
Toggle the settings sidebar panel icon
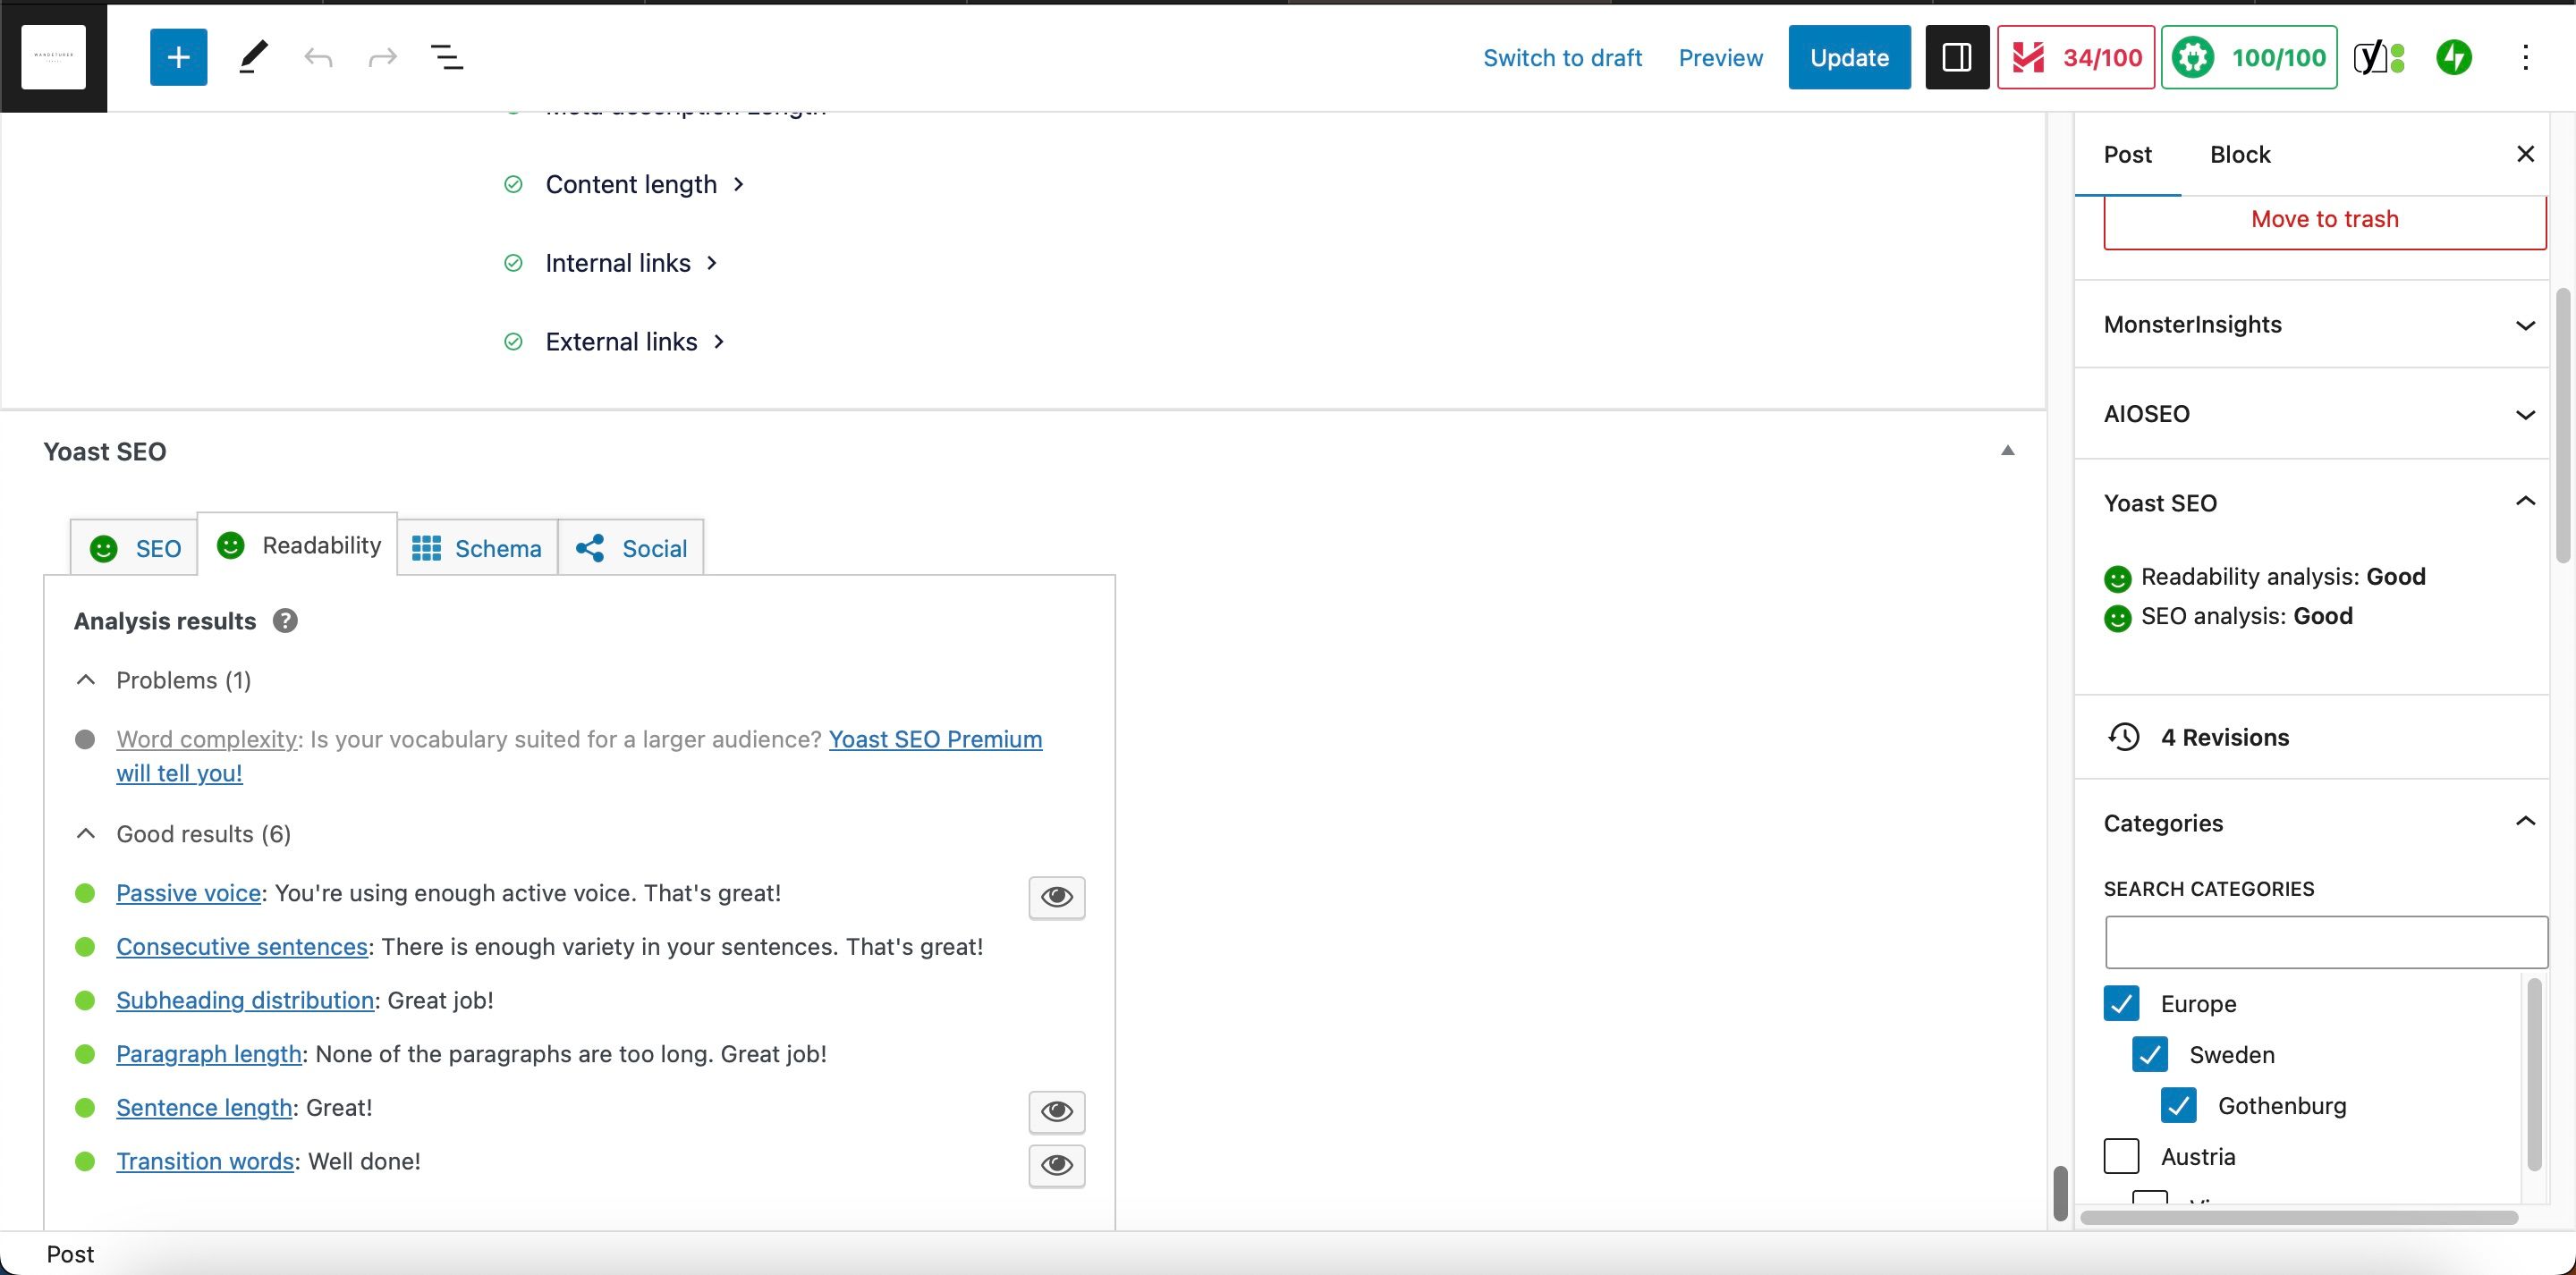click(x=1956, y=57)
